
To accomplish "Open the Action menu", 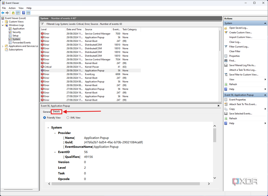I will pyautogui.click(x=12, y=8).
